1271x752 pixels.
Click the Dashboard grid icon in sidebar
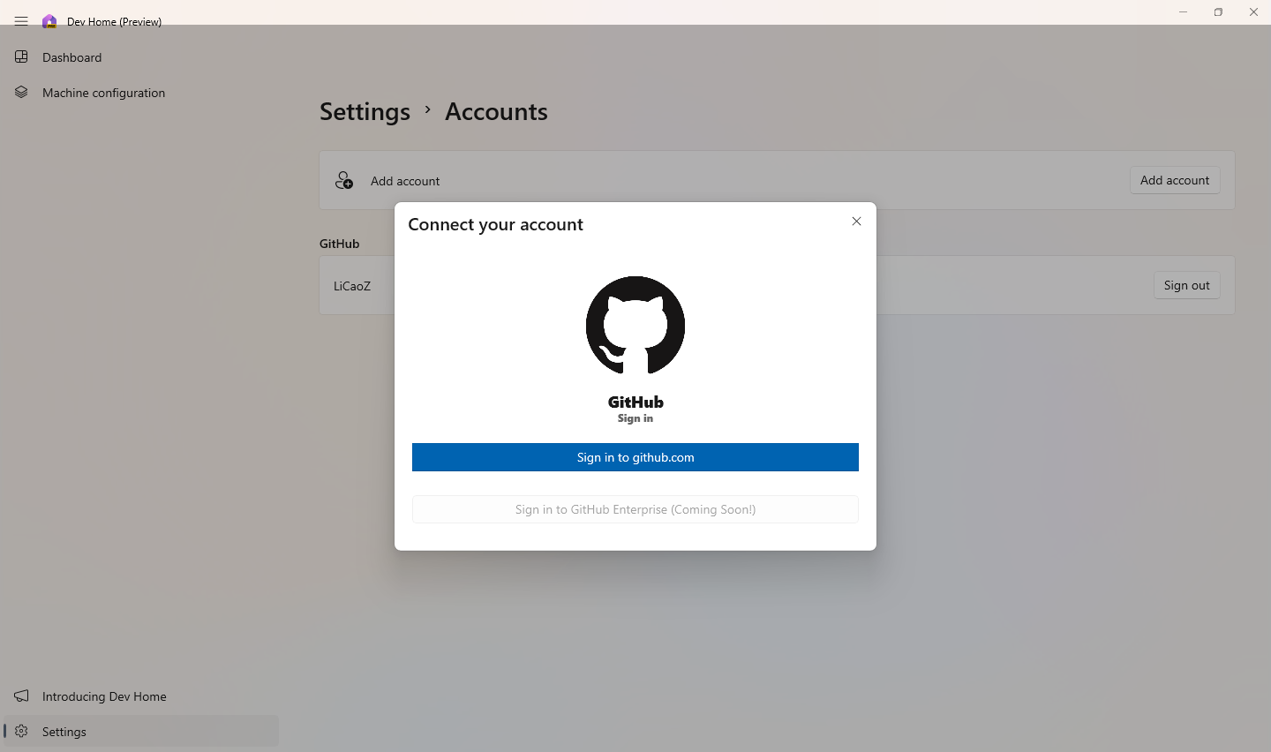point(21,56)
